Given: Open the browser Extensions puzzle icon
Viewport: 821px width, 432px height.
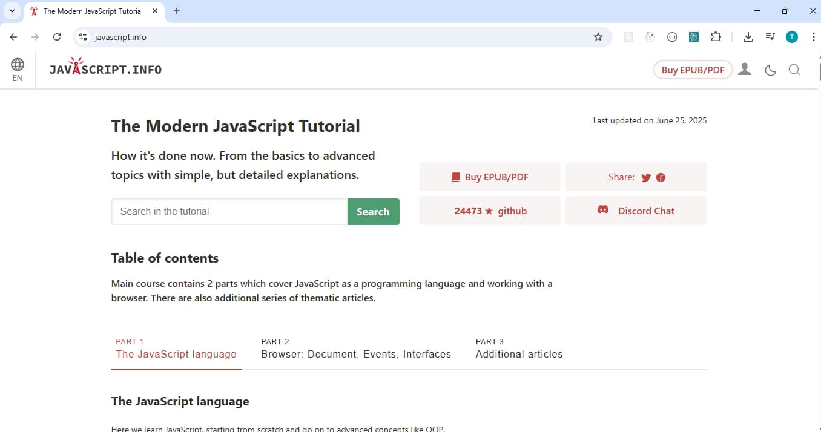Looking at the screenshot, I should point(716,37).
